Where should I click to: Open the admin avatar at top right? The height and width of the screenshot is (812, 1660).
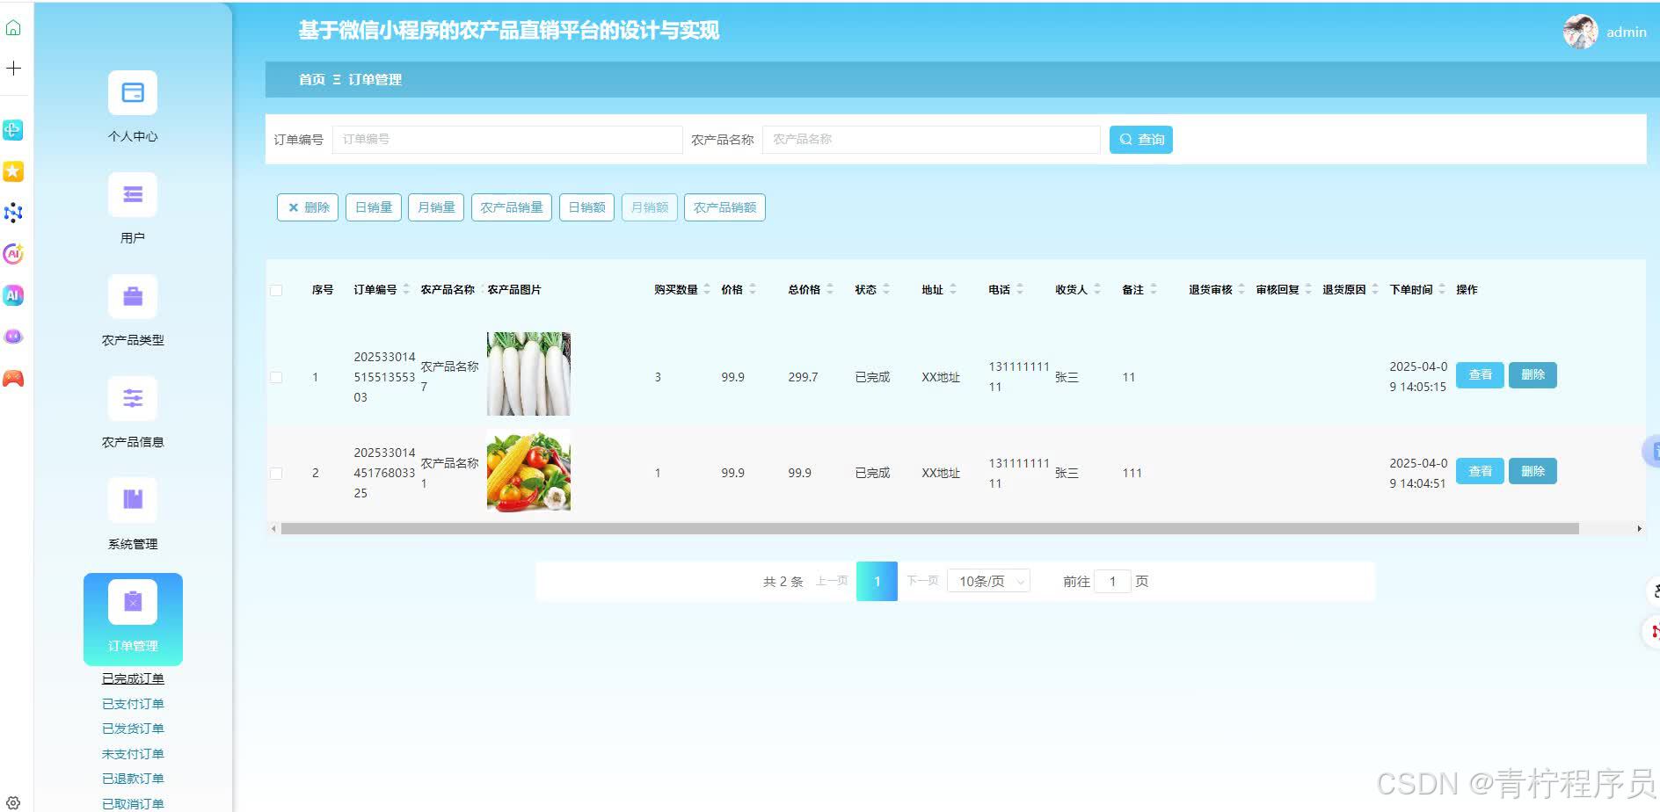(x=1580, y=32)
